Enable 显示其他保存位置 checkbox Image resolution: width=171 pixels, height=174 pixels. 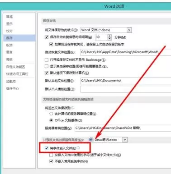(47, 66)
